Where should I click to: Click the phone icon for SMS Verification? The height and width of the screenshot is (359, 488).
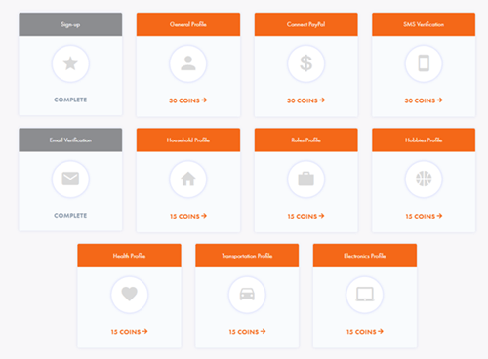(424, 63)
